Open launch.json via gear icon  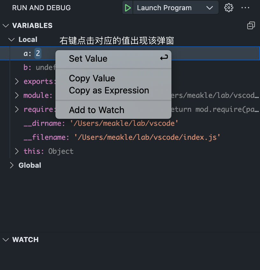coord(228,8)
